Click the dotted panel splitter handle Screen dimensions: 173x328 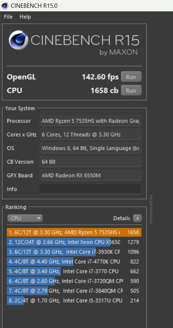151,209
